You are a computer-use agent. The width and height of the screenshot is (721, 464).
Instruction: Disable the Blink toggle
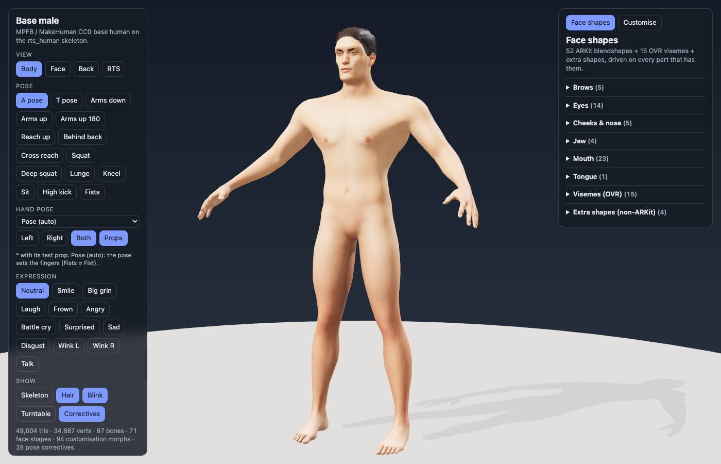coord(95,395)
